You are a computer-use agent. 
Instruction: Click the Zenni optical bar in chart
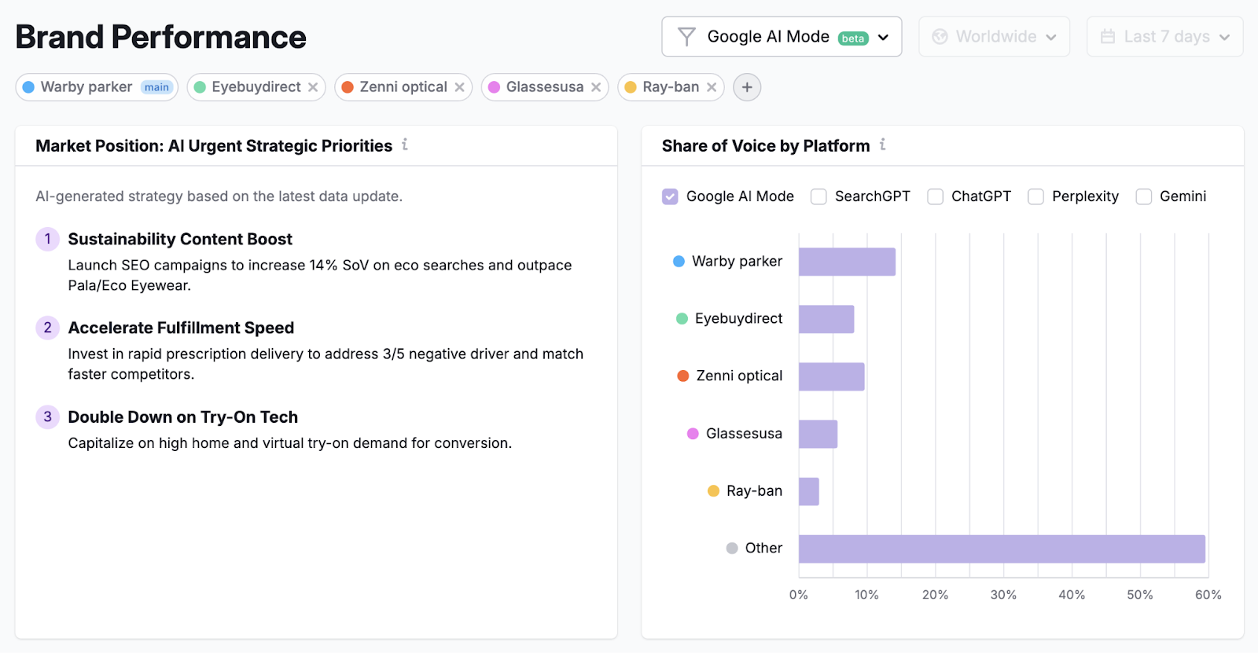point(832,376)
